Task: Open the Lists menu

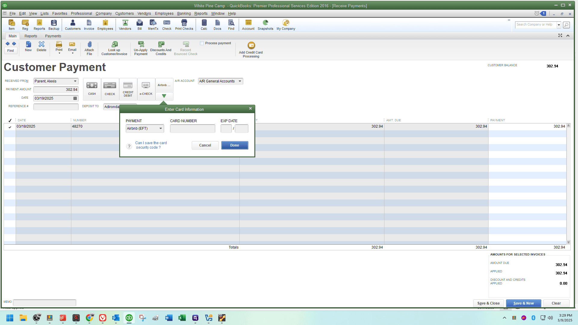Action: tap(45, 14)
